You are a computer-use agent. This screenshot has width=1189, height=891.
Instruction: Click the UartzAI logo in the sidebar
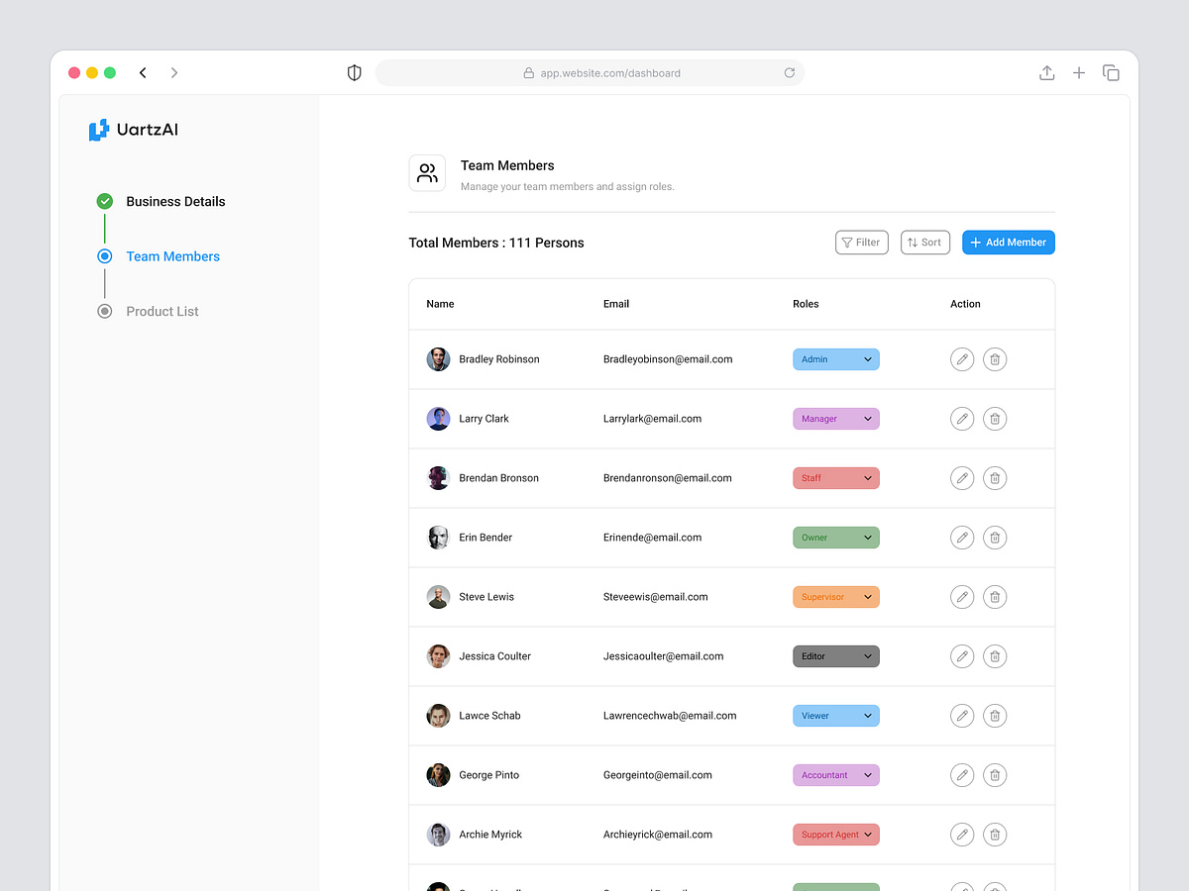click(x=133, y=129)
